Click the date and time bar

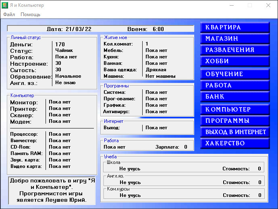pos(101,29)
